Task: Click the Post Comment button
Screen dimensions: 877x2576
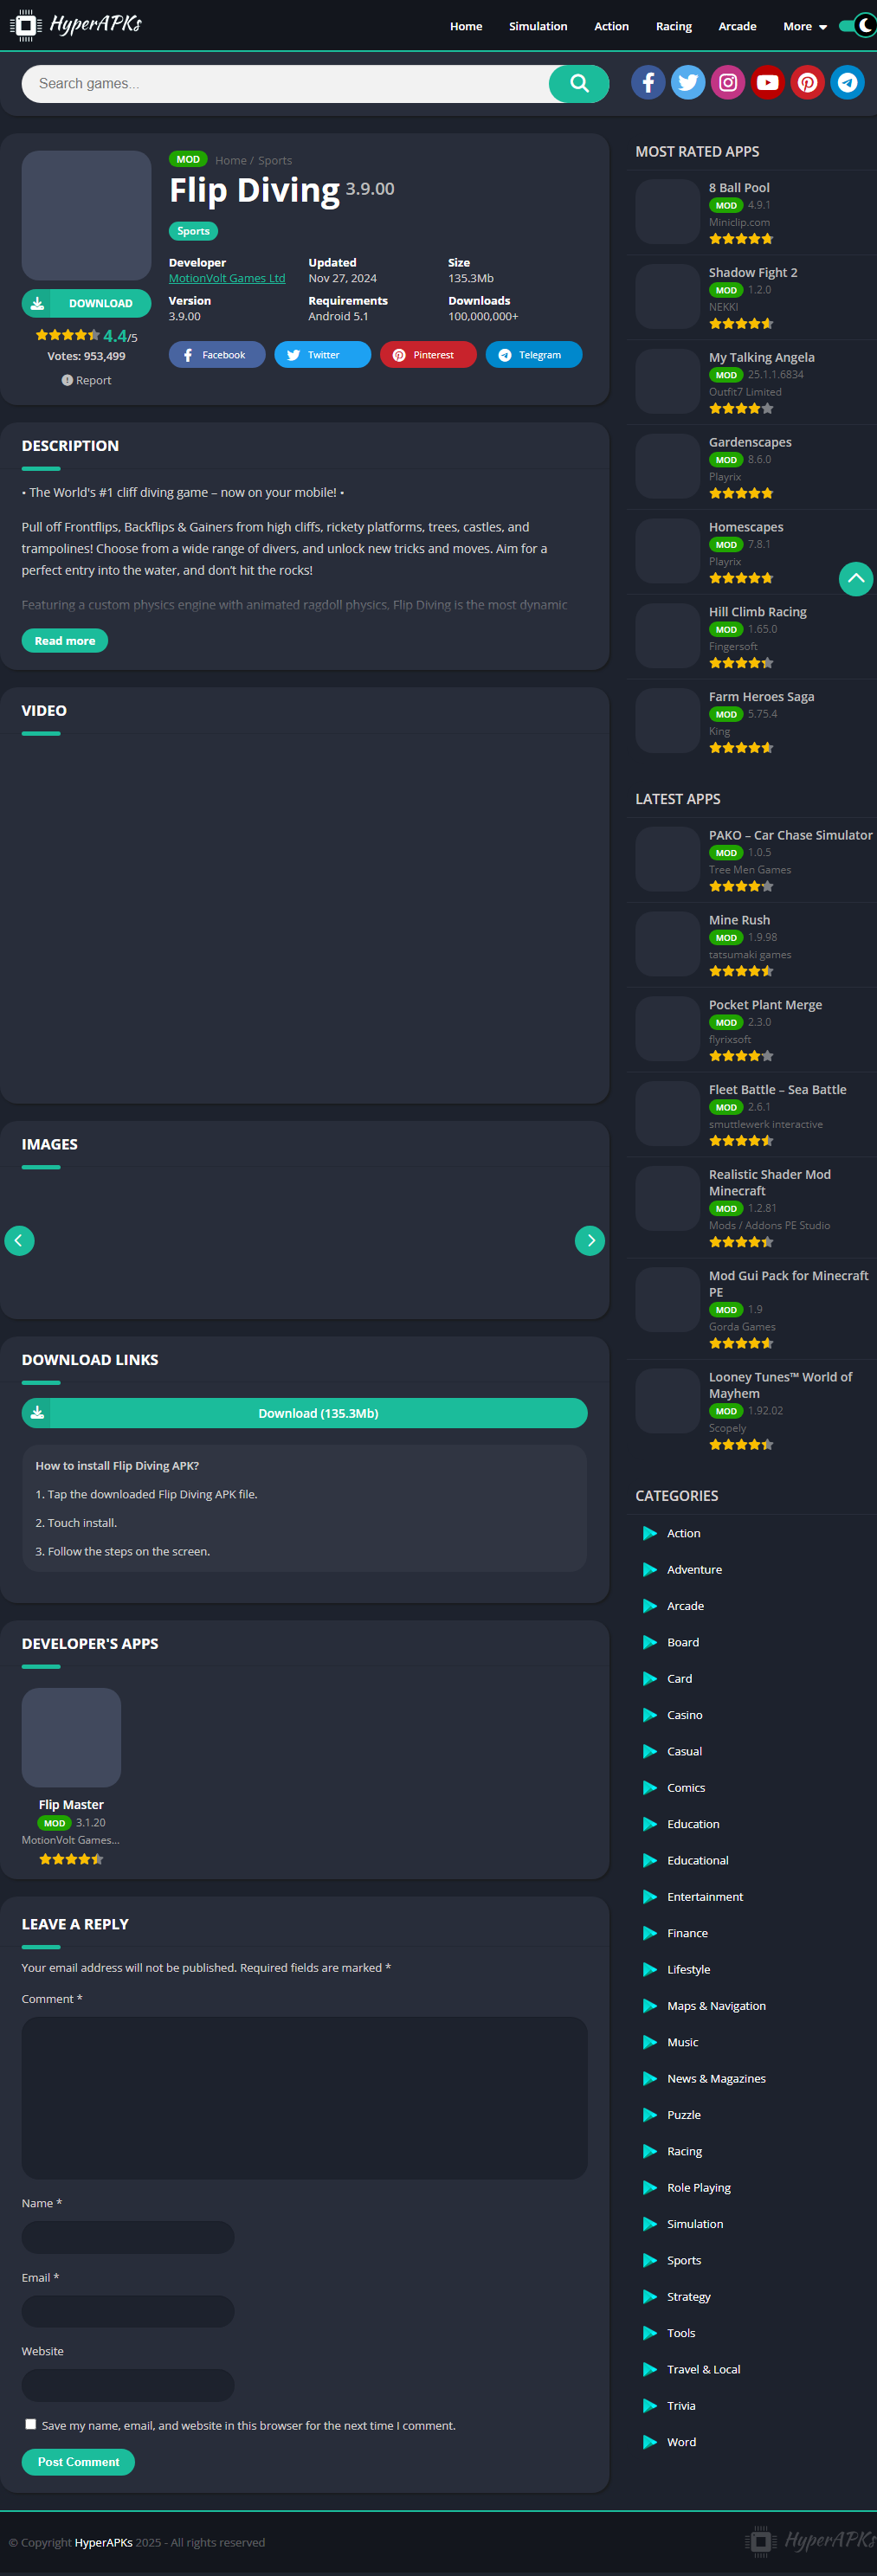Action: [x=78, y=2462]
